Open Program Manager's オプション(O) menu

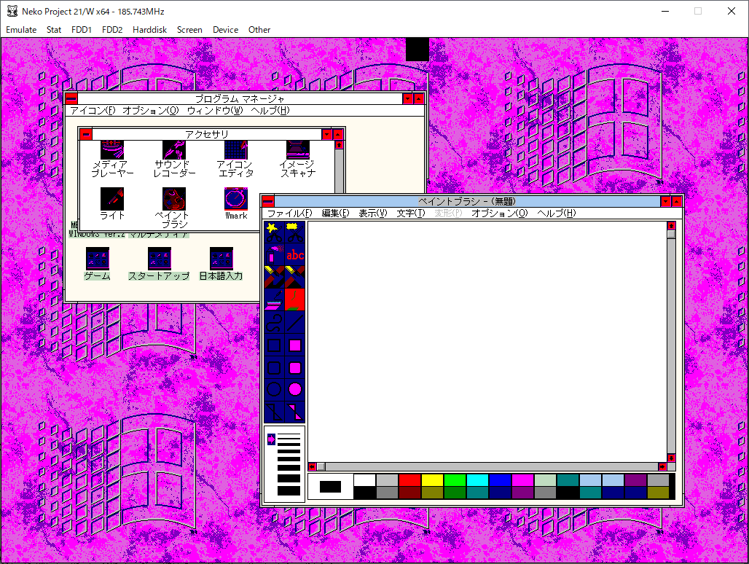pos(151,110)
